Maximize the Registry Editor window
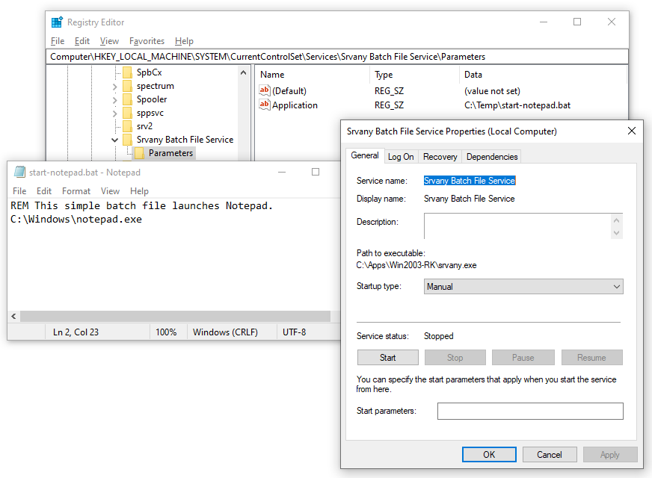The width and height of the screenshot is (652, 478). [577, 22]
